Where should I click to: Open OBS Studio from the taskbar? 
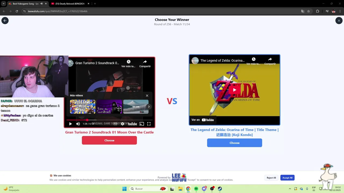coord(212,189)
